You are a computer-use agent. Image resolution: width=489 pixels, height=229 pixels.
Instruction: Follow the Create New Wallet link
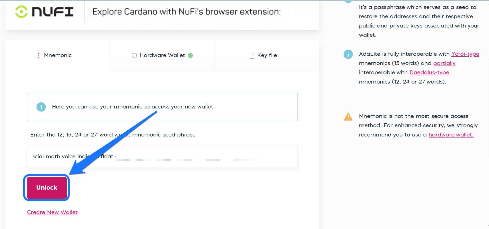[x=52, y=212]
